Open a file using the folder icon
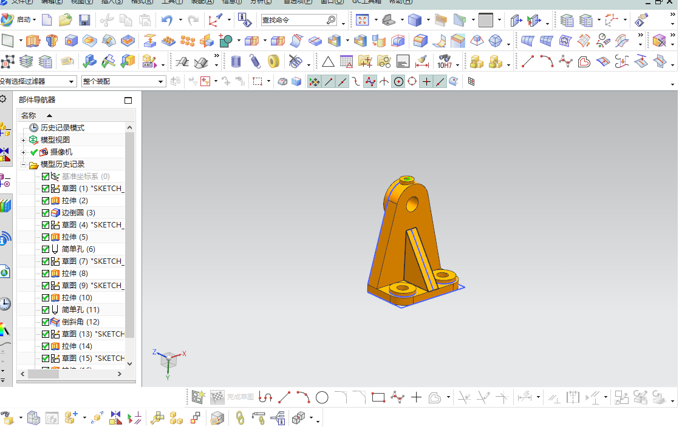The width and height of the screenshot is (679, 427). tap(66, 20)
